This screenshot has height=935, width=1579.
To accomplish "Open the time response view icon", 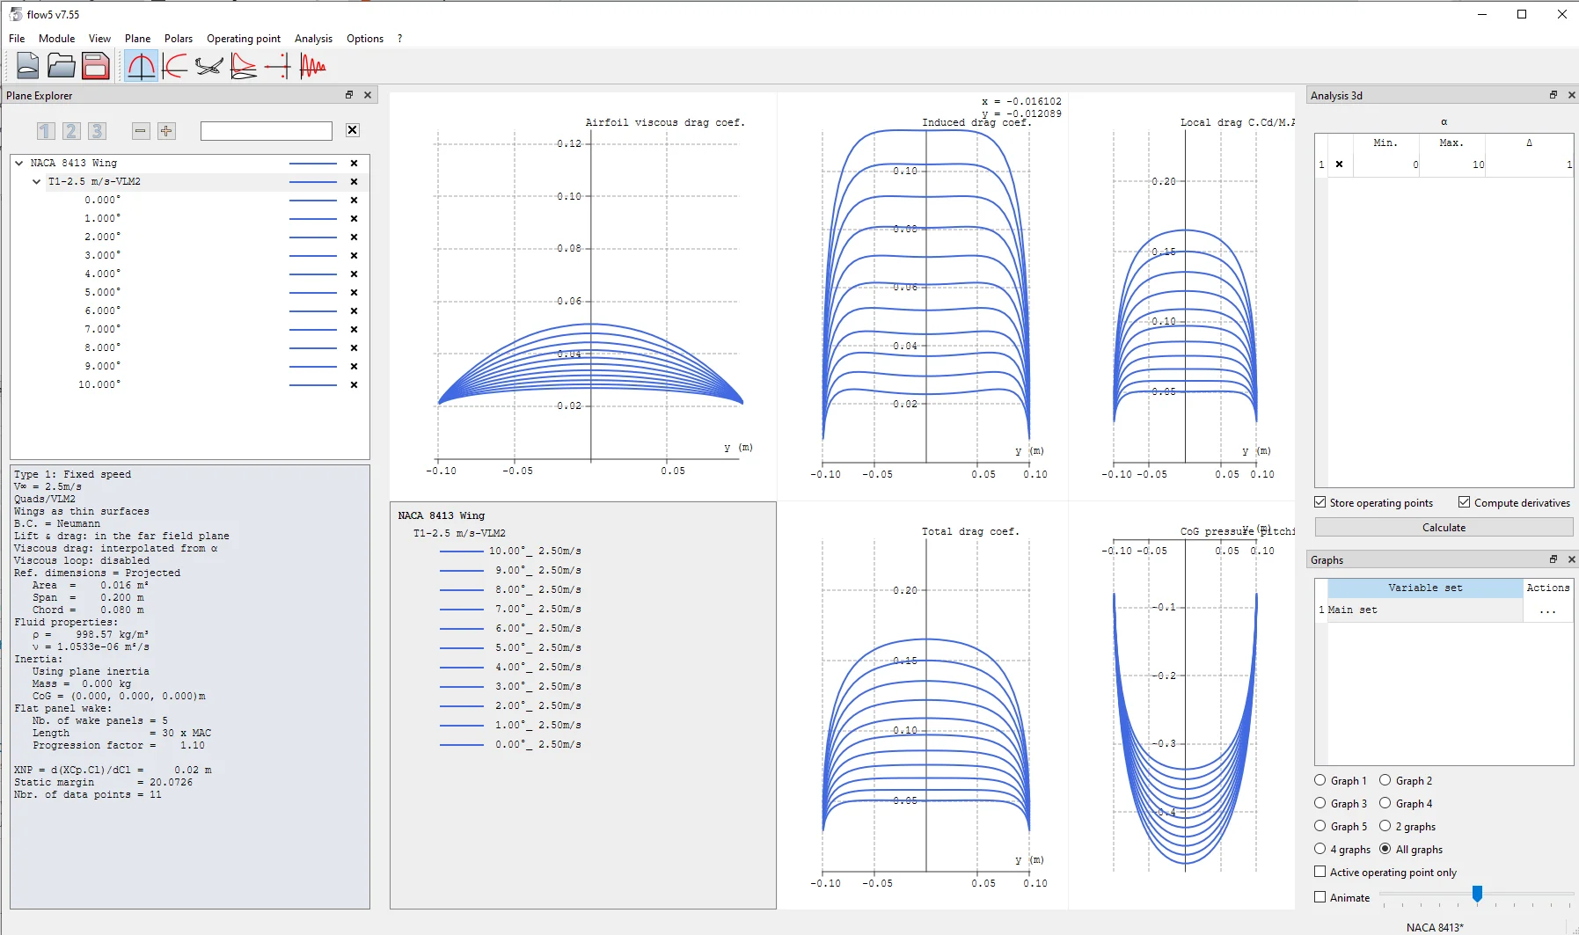I will [x=312, y=66].
